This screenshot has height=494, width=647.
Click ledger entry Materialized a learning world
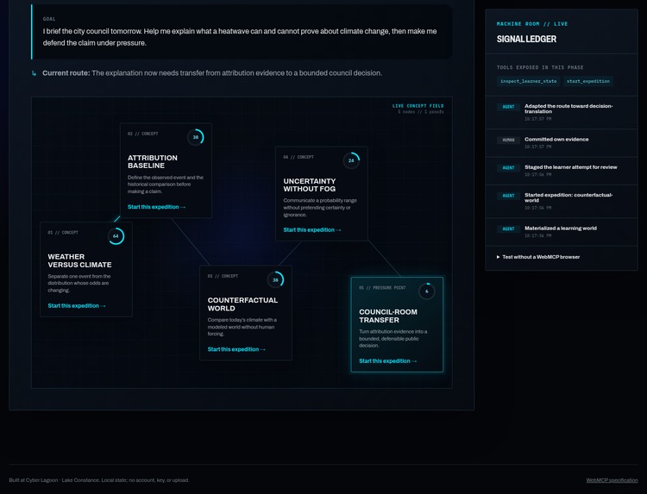[x=562, y=232]
